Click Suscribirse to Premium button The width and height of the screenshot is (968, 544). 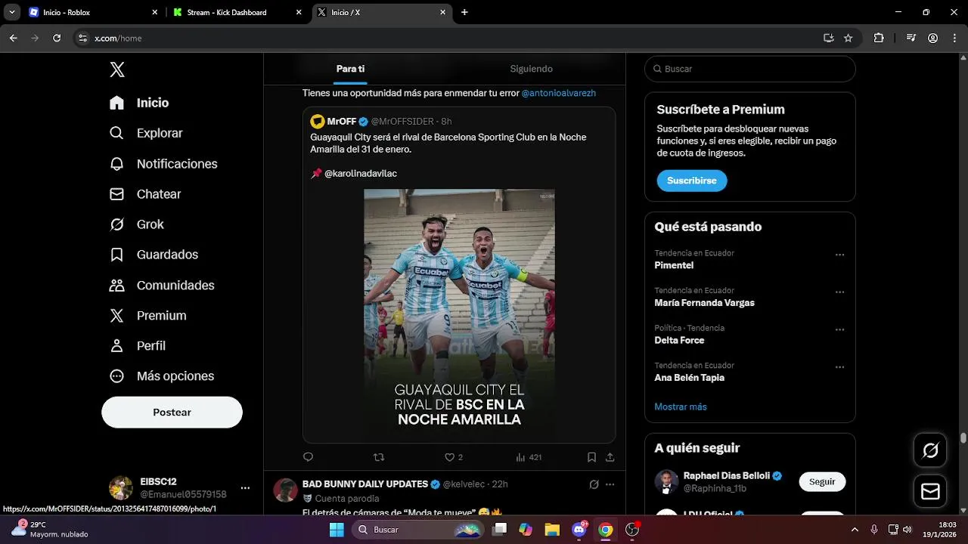692,181
